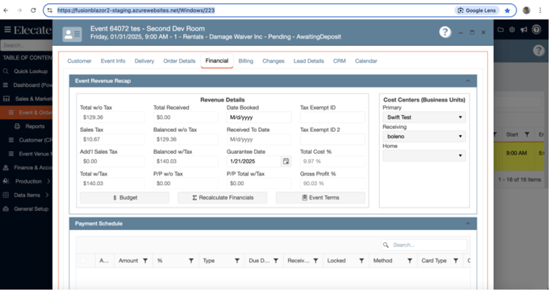Viewport: 555px width, 305px height.
Task: Open the Primary cost center dropdown
Action: pos(424,117)
